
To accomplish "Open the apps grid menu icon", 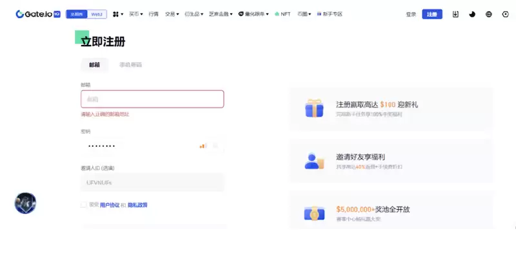I will pos(118,14).
